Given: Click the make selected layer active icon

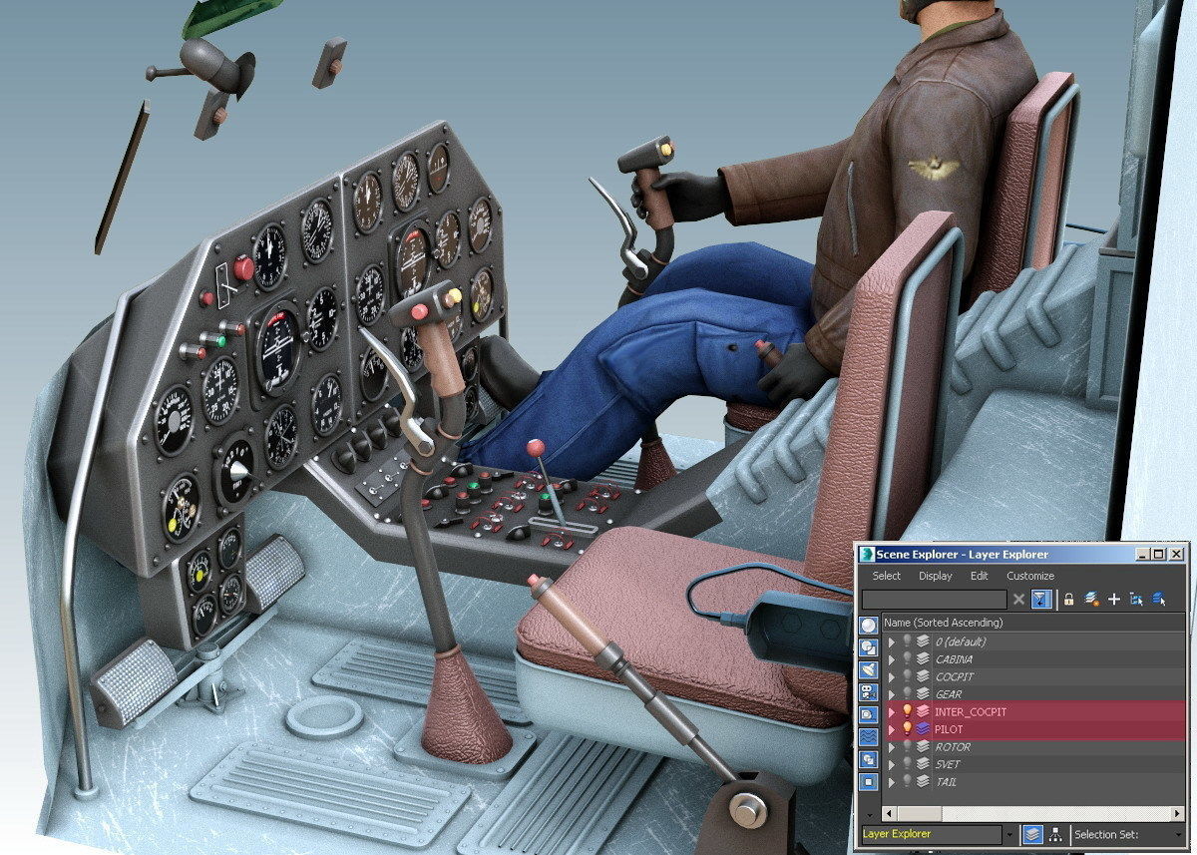Looking at the screenshot, I should (1159, 599).
